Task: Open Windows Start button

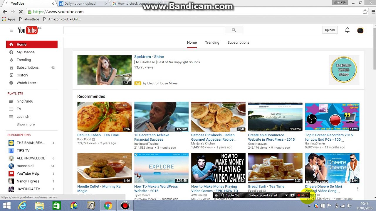Action: click(x=7, y=206)
